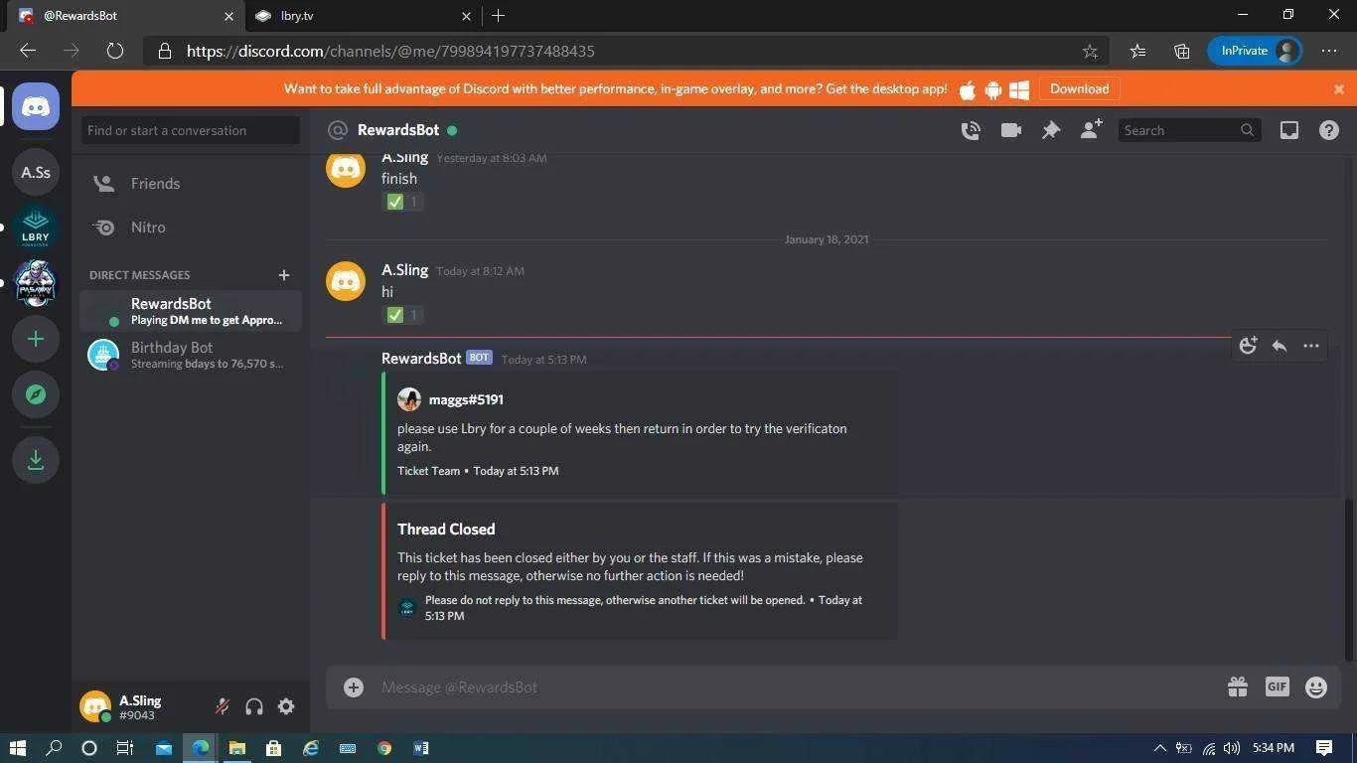Click RewardsBot username in message
Image resolution: width=1357 pixels, height=763 pixels.
[x=421, y=359]
